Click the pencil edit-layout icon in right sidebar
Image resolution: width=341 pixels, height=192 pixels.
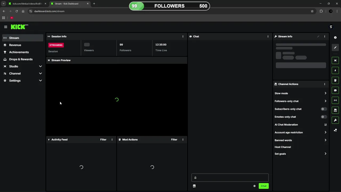pos(335,47)
